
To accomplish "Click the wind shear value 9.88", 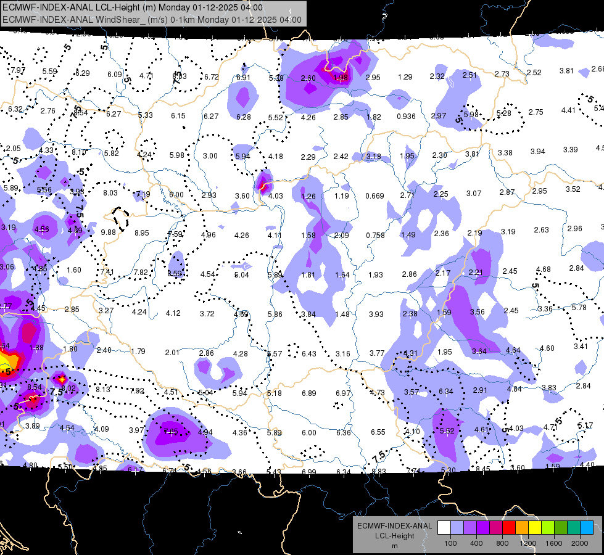I will pyautogui.click(x=108, y=232).
